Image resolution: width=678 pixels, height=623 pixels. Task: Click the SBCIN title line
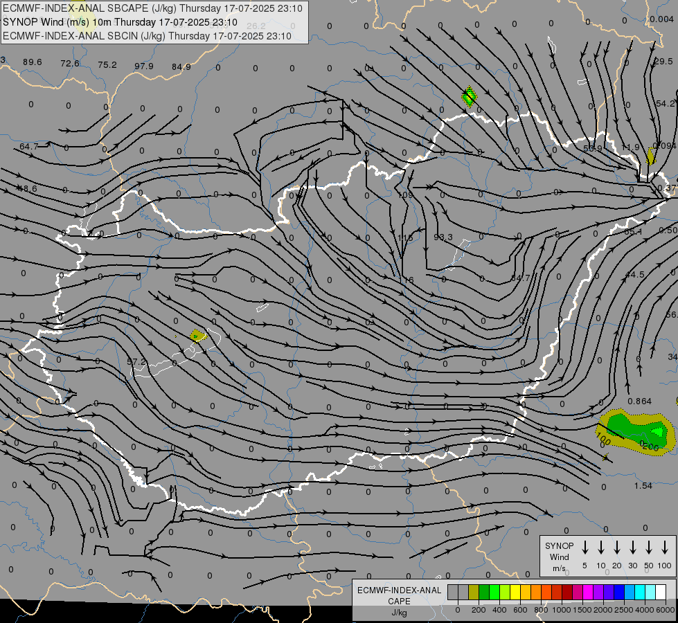click(x=147, y=36)
